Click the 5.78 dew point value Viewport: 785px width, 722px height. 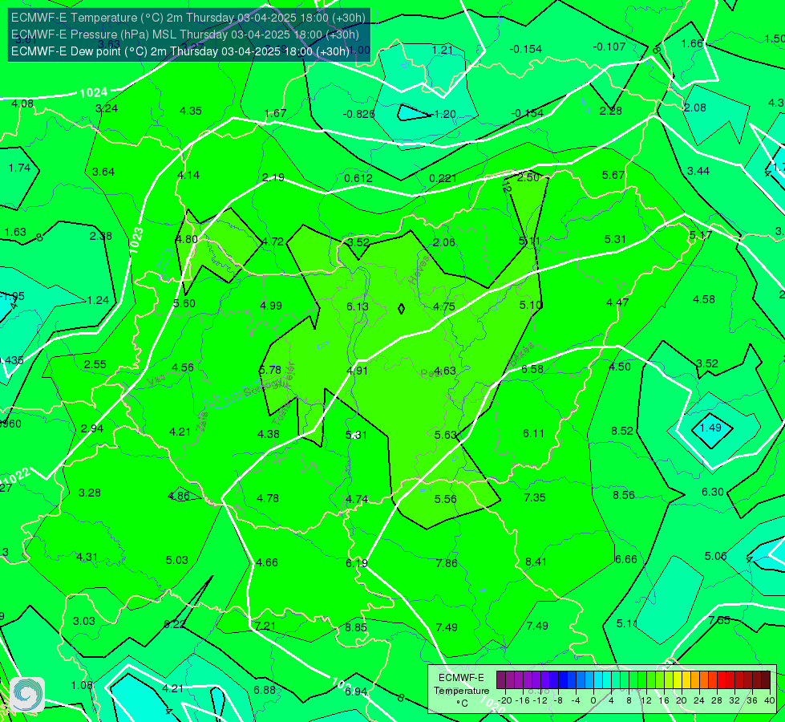[x=270, y=371]
